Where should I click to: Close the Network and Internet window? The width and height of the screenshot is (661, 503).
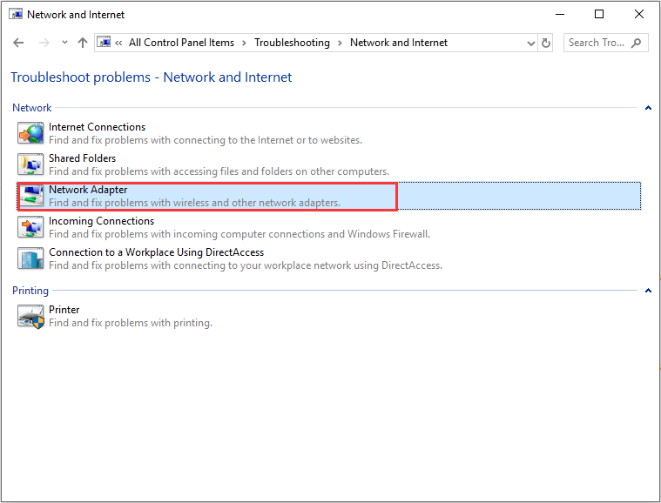coord(638,14)
